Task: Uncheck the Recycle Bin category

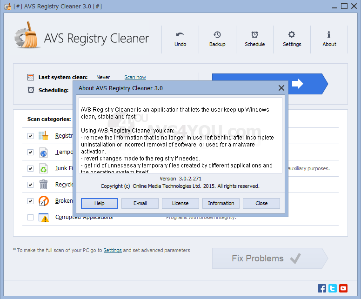Action: pos(30,185)
